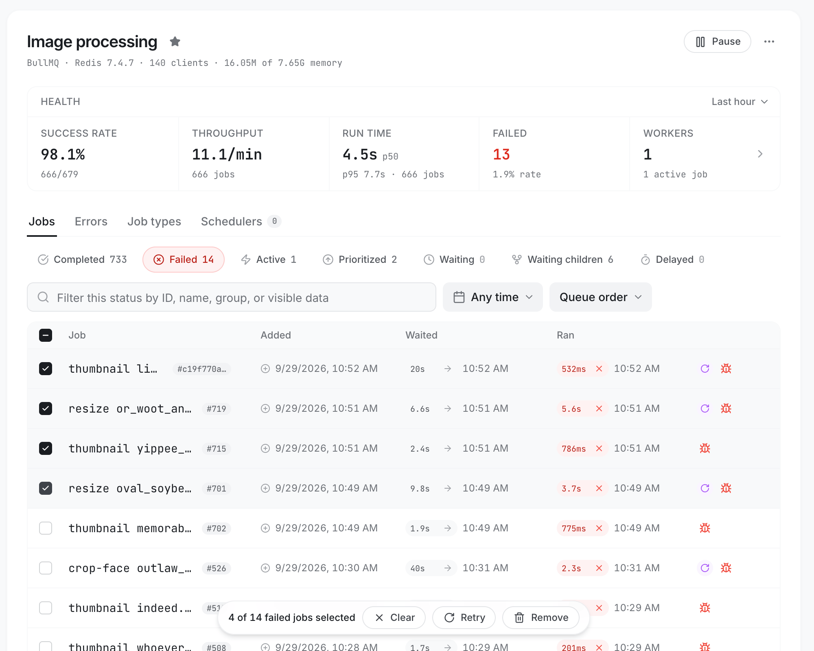Show Waiting children 6 jobs
This screenshot has height=651, width=814.
pyautogui.click(x=562, y=260)
